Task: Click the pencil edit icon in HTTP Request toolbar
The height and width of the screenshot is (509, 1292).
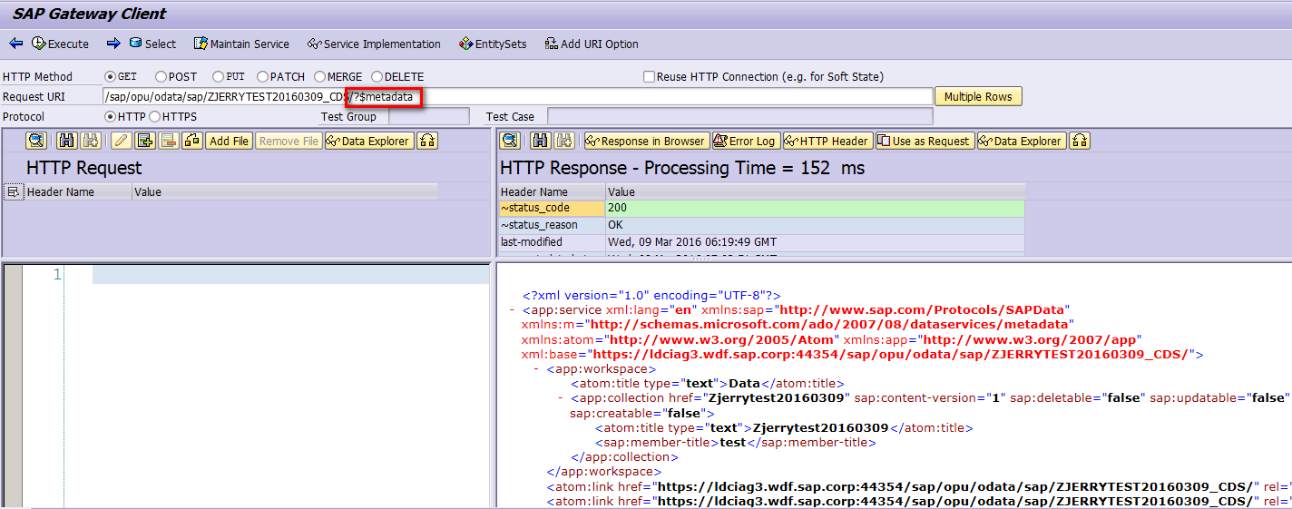Action: point(122,141)
